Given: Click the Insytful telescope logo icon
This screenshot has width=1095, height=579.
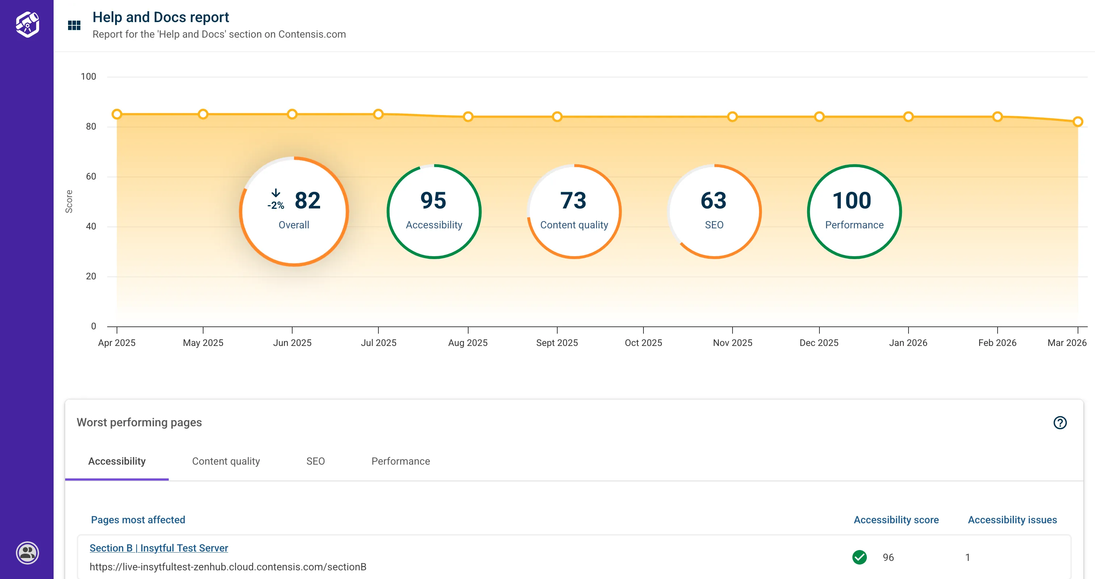Looking at the screenshot, I should click(27, 24).
